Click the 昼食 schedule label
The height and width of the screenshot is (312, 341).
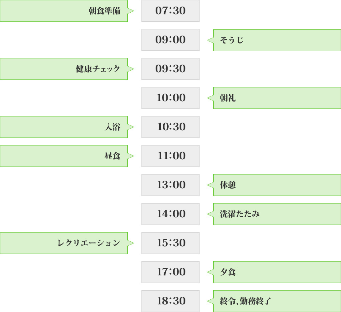tap(112, 156)
